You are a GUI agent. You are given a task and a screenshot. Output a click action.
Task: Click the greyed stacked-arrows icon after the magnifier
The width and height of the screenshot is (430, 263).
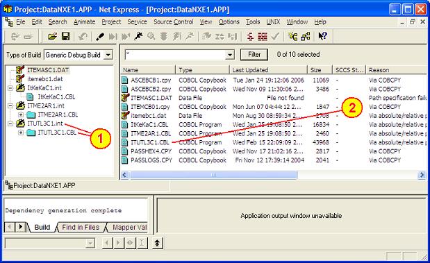(164, 37)
